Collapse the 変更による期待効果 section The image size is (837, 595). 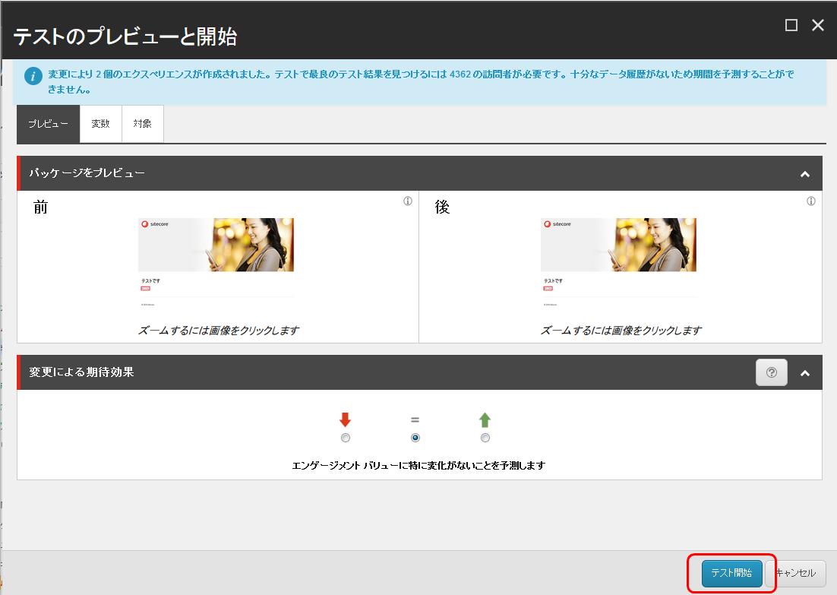click(805, 372)
